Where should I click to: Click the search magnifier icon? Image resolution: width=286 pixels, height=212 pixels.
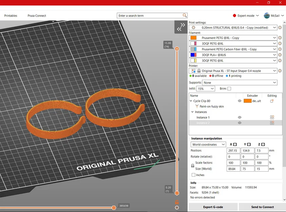coord(185,16)
